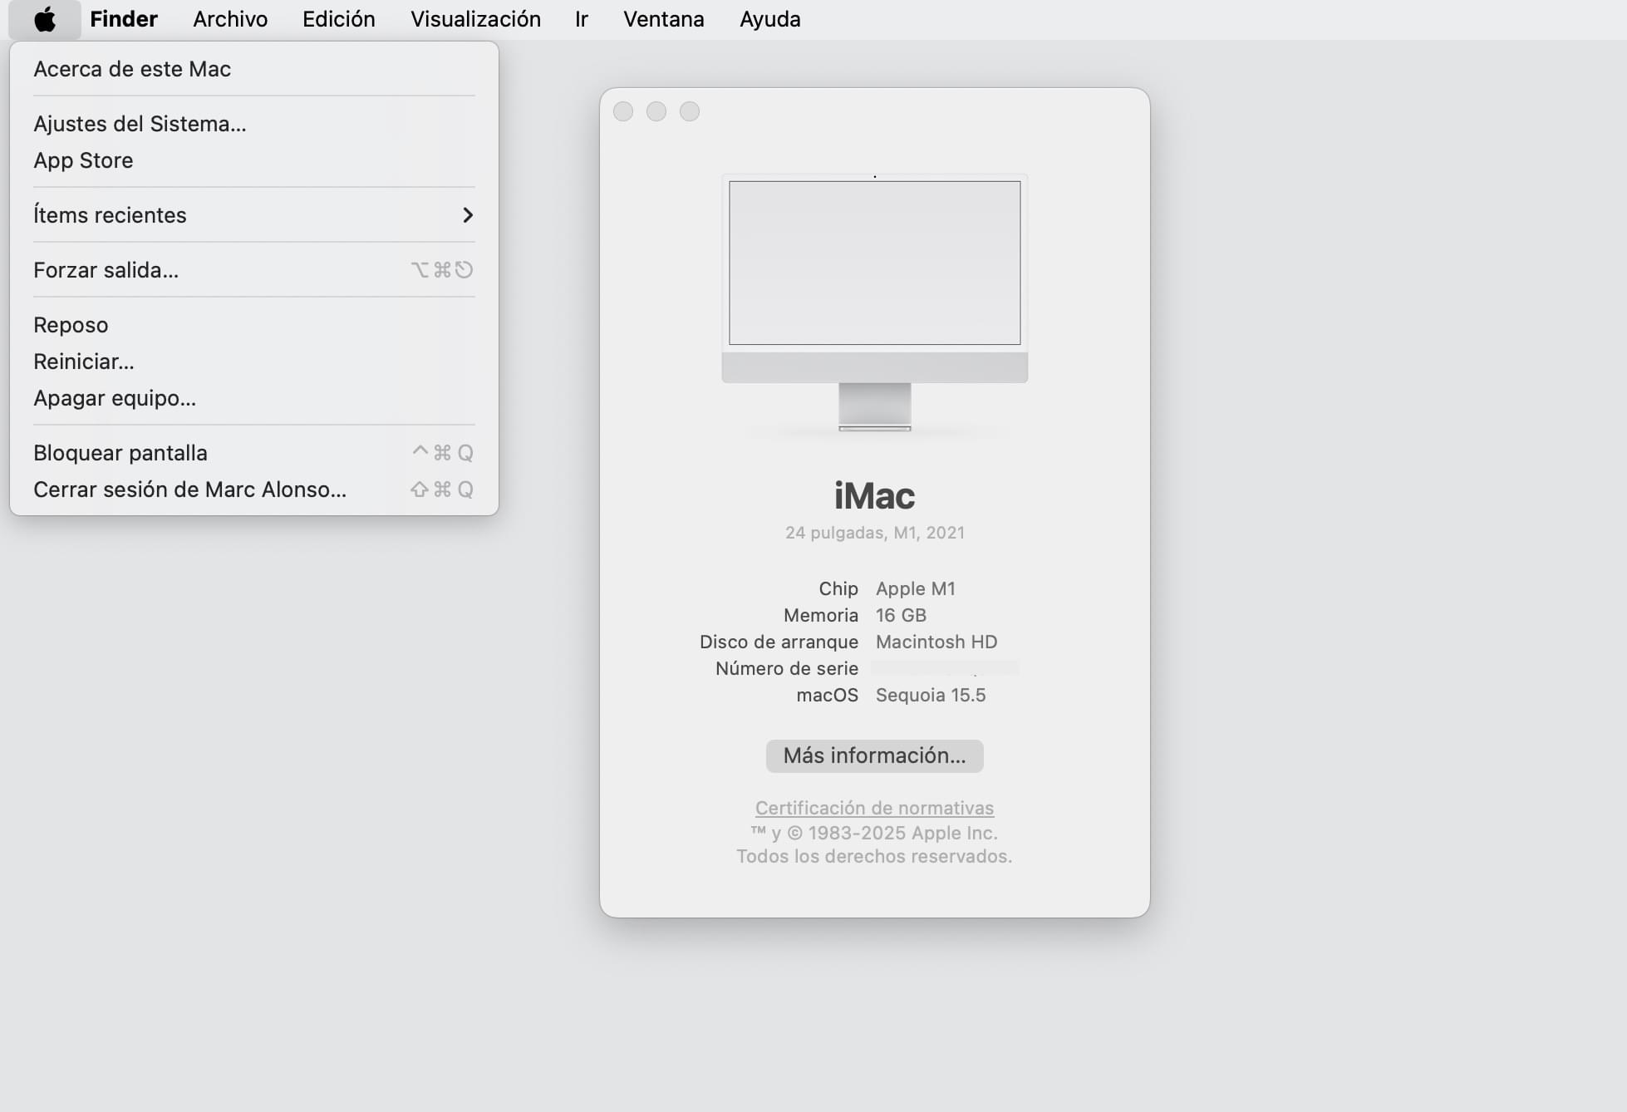This screenshot has width=1627, height=1112.
Task: Click the Apple logo menu icon
Action: 45,19
